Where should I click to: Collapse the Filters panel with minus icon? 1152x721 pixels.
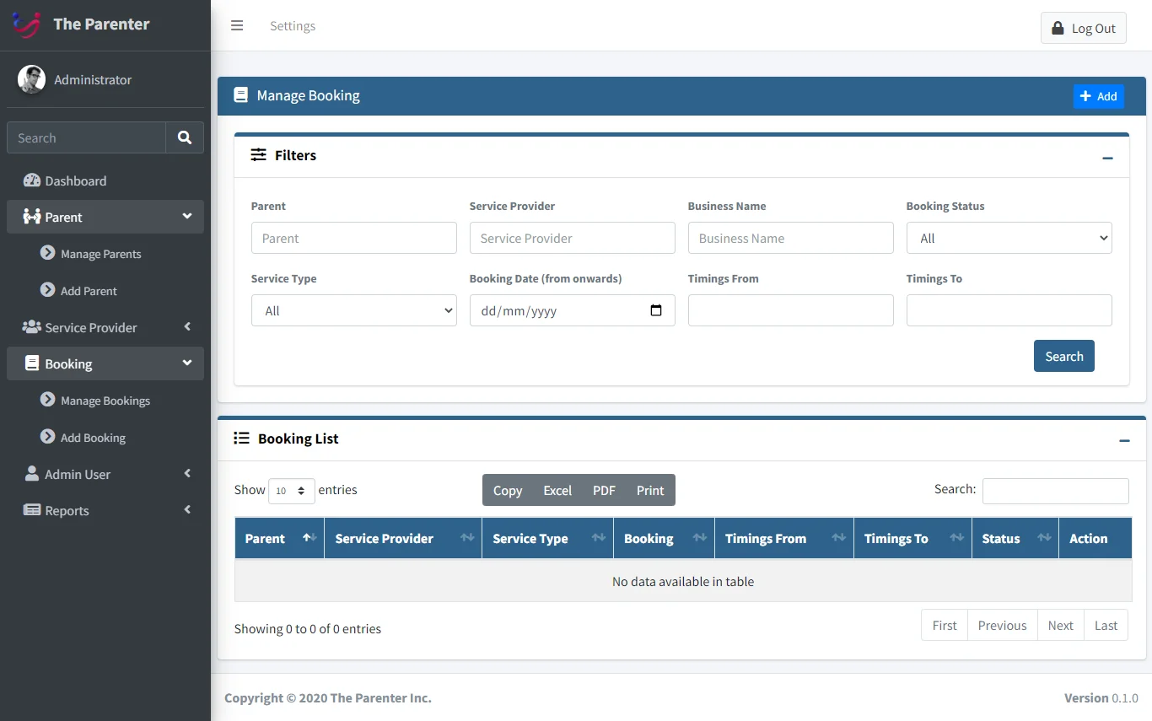coord(1107,158)
